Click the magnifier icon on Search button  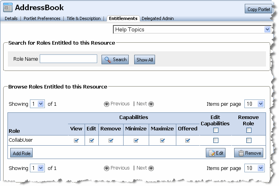tap(108, 60)
